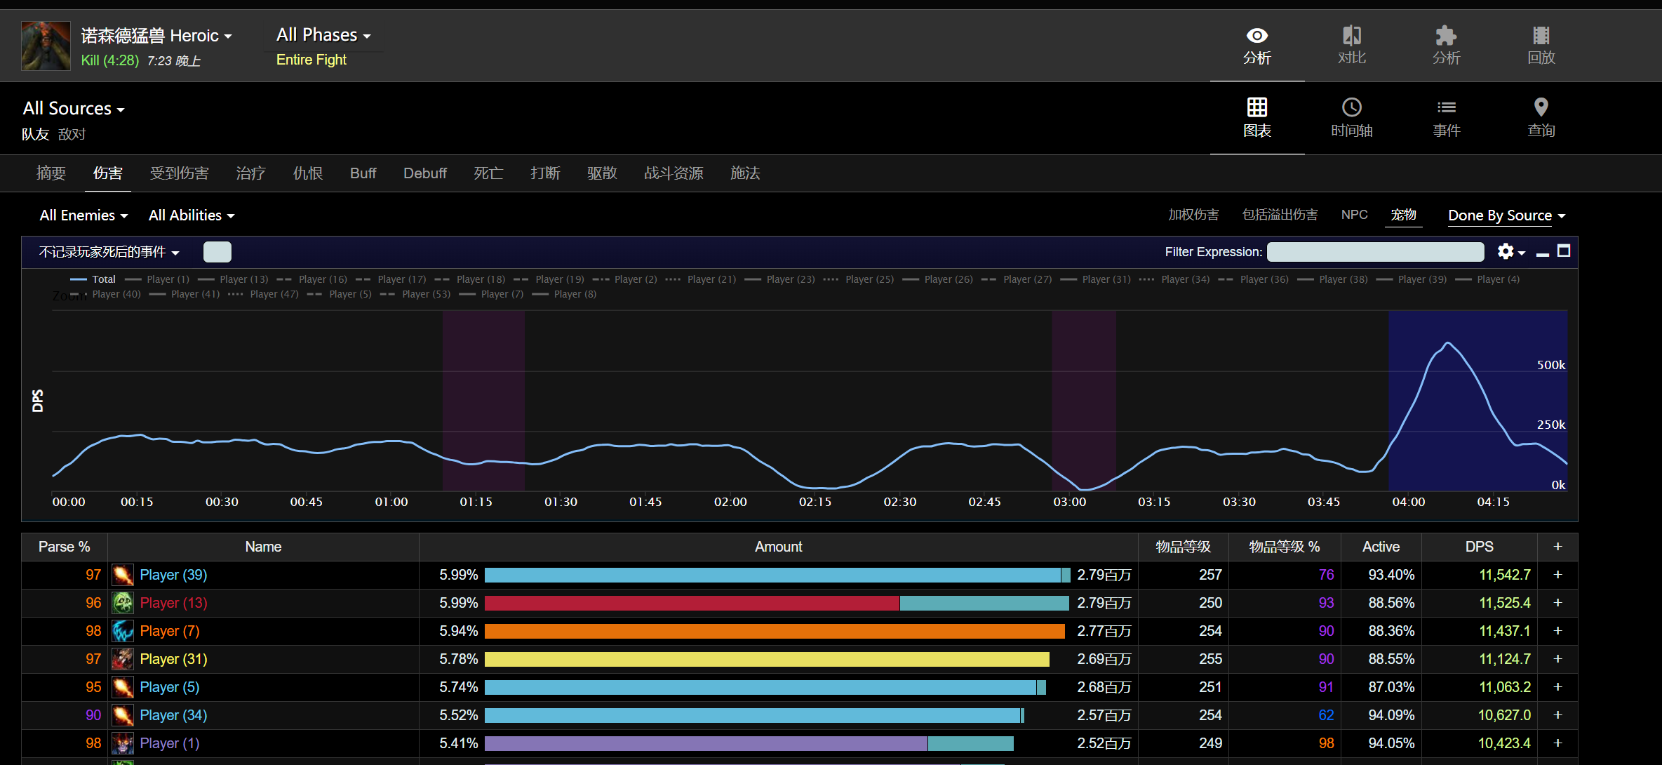Select the 图表 grid table icon
The image size is (1662, 765).
tap(1256, 107)
